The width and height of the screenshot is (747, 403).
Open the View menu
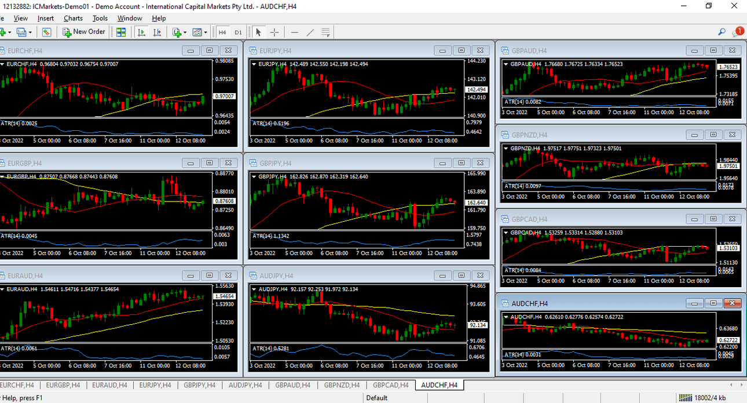click(20, 18)
